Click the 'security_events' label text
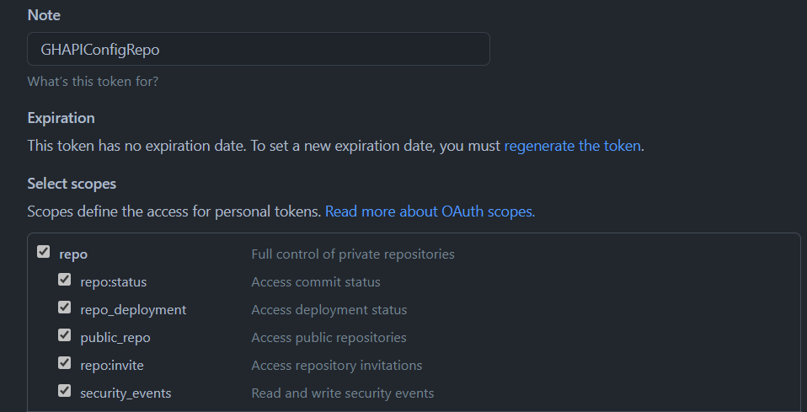807x412 pixels. (x=126, y=393)
